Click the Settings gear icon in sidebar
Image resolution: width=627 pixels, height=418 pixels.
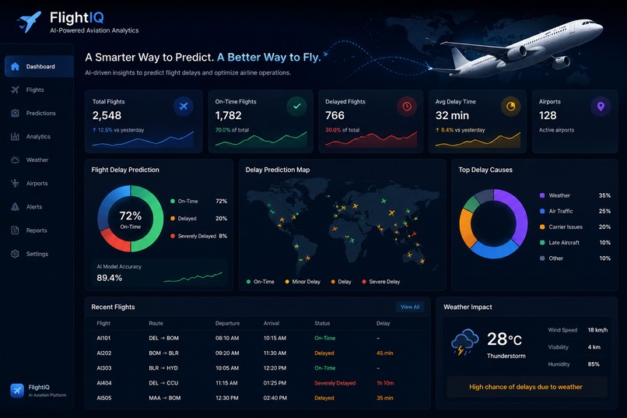(x=15, y=254)
